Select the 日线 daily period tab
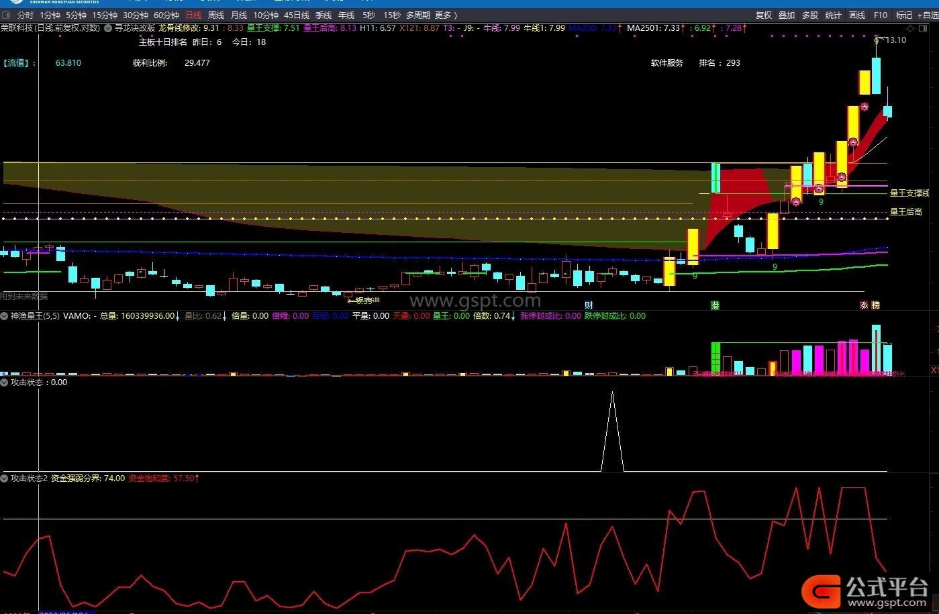Viewport: 939px width, 614px height. pos(193,15)
